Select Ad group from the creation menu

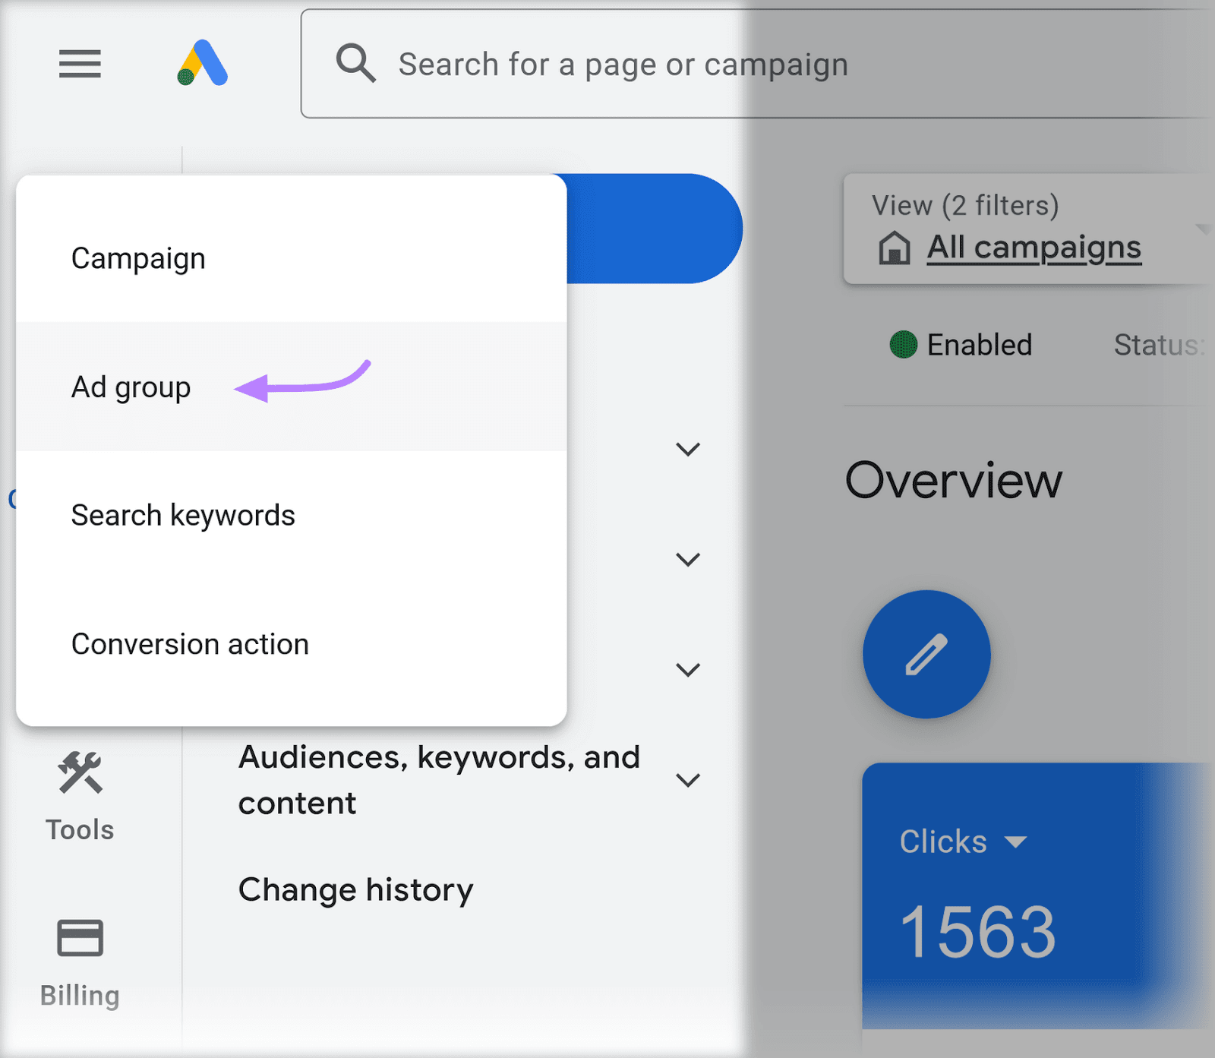pyautogui.click(x=131, y=387)
